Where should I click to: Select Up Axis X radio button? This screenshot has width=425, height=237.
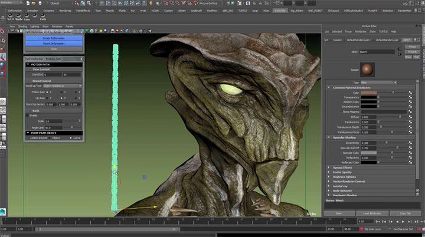(47, 98)
